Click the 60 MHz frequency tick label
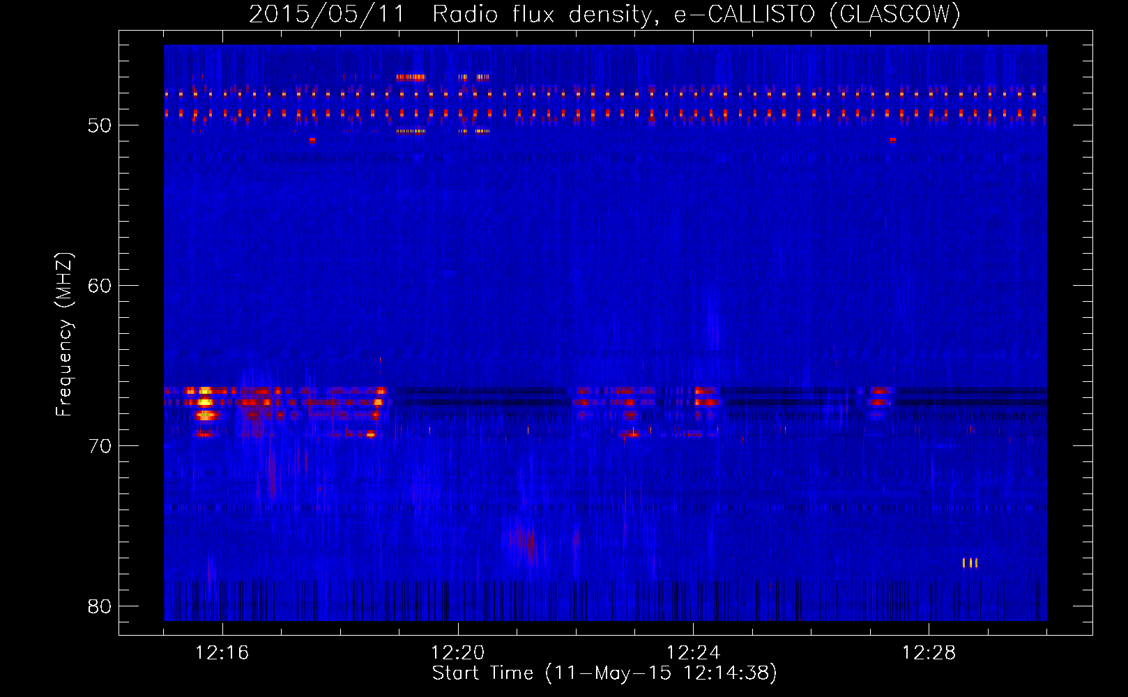 point(100,286)
